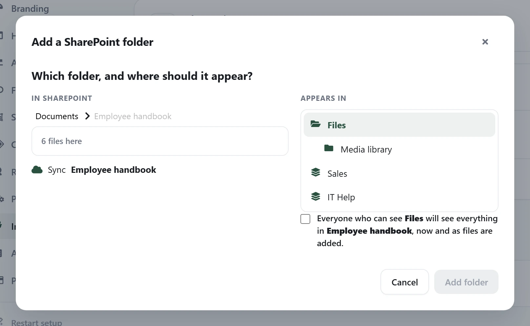This screenshot has width=530, height=326.
Task: Click the layers icon beside IT Help
Action: 316,196
